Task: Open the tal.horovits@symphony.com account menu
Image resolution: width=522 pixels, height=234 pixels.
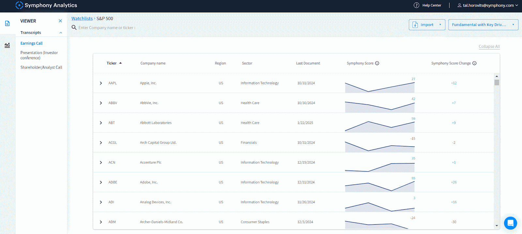Action: click(488, 5)
